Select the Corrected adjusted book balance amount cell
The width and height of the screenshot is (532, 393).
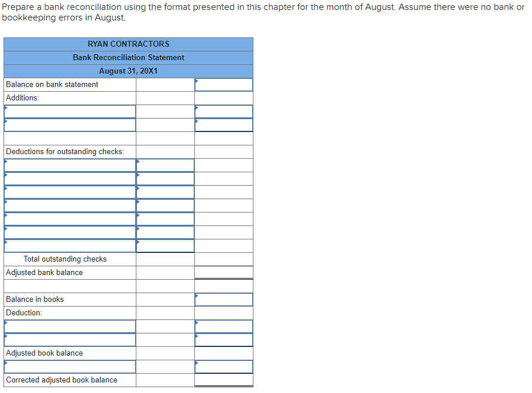click(x=224, y=380)
